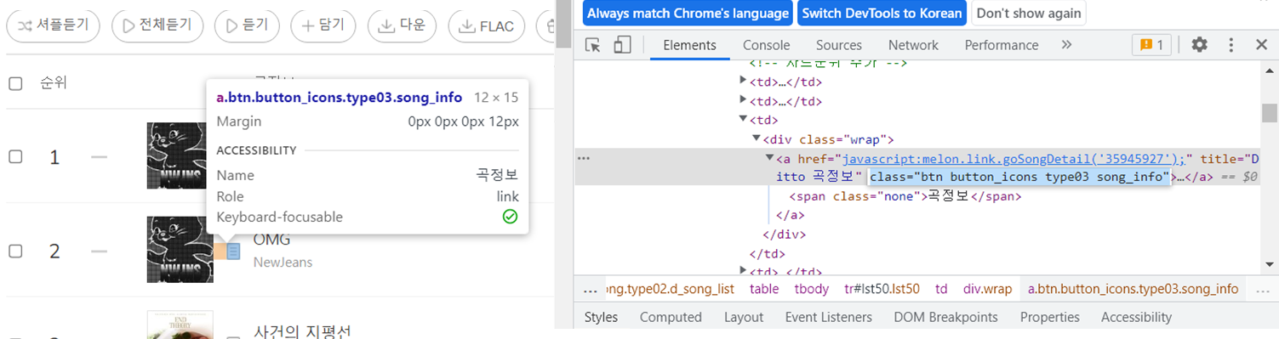Switch to the Sources tab
Image resolution: width=1279 pixels, height=339 pixels.
click(x=839, y=45)
